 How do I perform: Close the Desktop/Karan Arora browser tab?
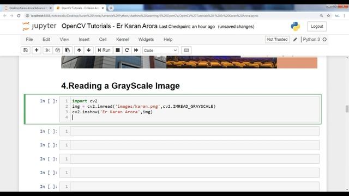point(51,8)
